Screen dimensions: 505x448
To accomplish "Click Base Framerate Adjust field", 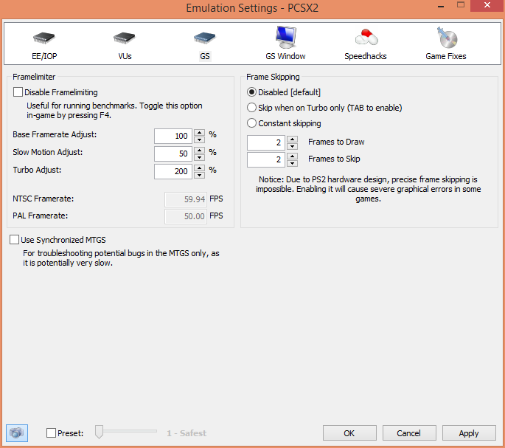I will 173,136.
